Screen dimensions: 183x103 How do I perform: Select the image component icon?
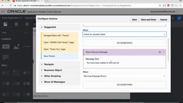[x=16, y=46]
